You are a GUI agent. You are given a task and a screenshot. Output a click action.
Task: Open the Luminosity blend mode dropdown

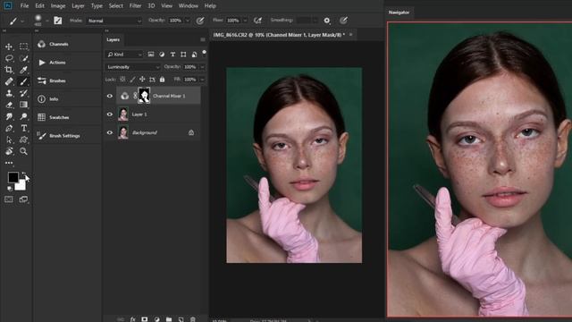tap(133, 67)
